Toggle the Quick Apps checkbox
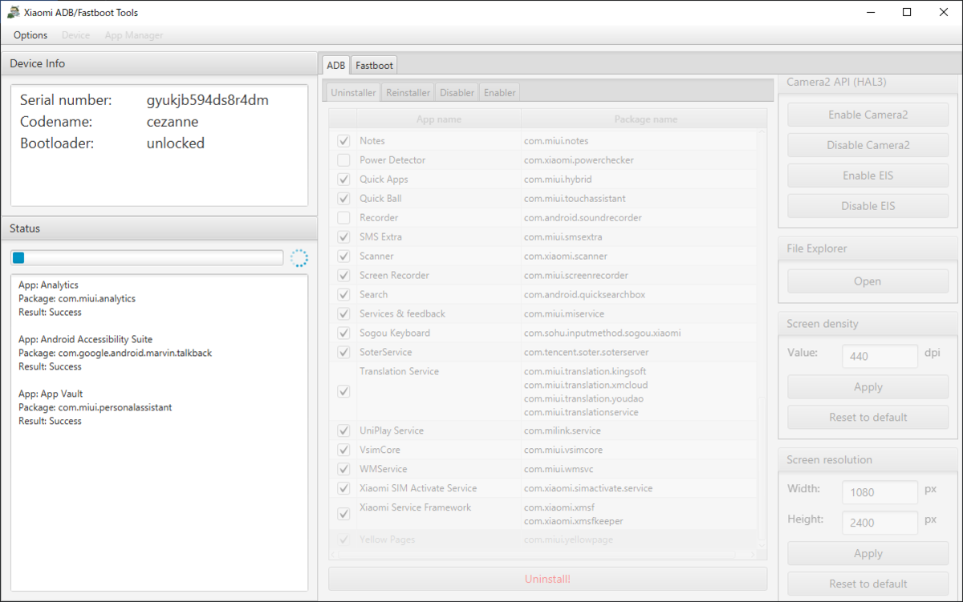Screen dimensions: 963x602 coord(343,179)
